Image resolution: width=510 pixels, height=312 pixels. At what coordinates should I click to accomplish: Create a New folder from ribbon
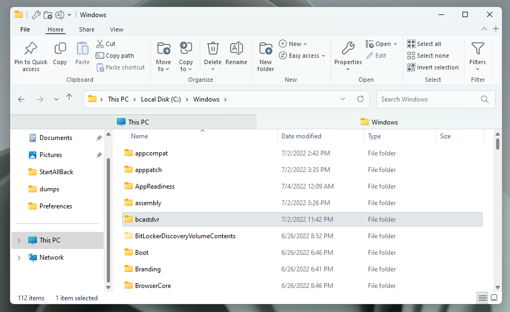click(265, 49)
